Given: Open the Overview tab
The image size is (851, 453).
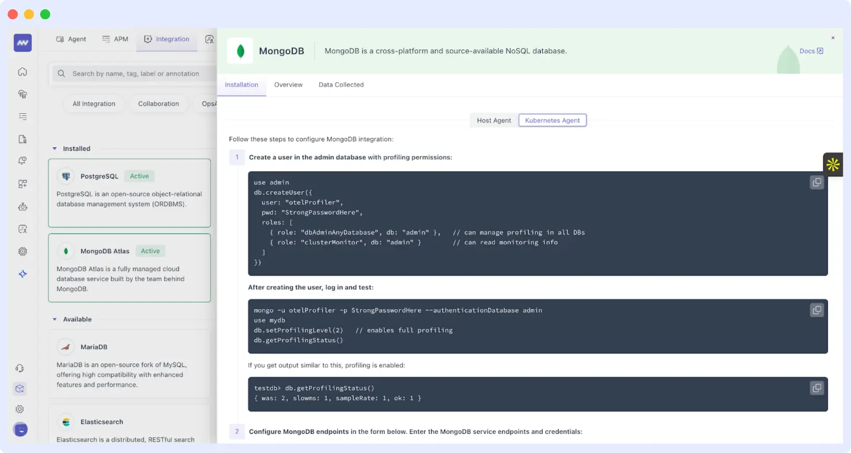Looking at the screenshot, I should click(288, 85).
